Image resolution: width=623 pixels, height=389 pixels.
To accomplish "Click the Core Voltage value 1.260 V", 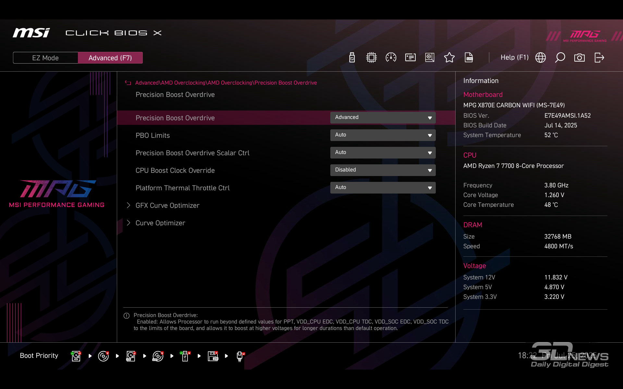I will coord(554,195).
